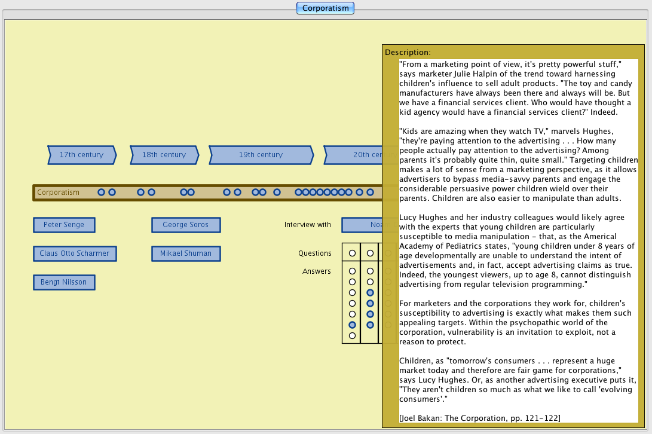Click the 20th century arrow

point(356,155)
